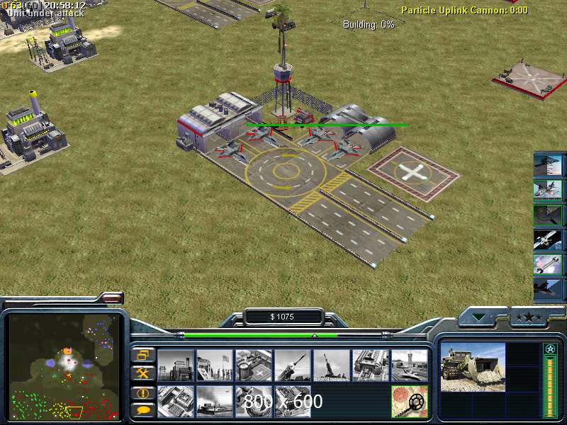Use the A-10 strike power shortcut
This screenshot has width=567, height=425.
pos(547,190)
